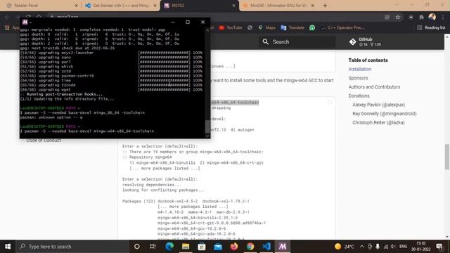The image size is (450, 253).
Task: Click the terminal pacman command line
Action: [x=87, y=131]
